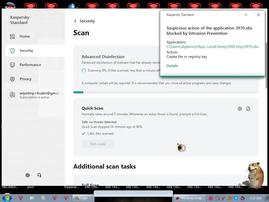Click the scanning spinner icon
Image resolution: width=269 pixels, height=202 pixels.
(84, 70)
